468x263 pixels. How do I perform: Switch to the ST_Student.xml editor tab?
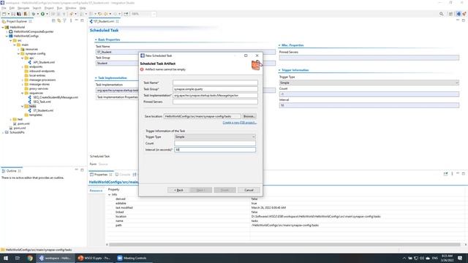pos(104,21)
